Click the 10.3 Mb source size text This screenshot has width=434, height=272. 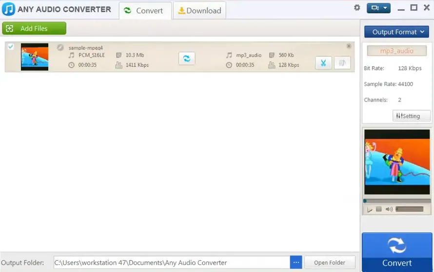(x=135, y=55)
